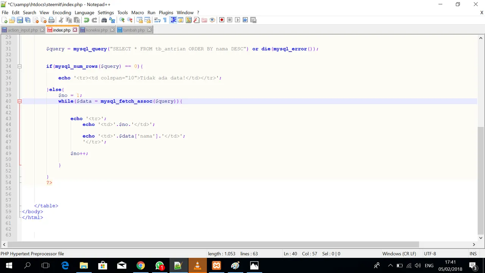Toggle show all characters pilcrow icon

coord(165,20)
